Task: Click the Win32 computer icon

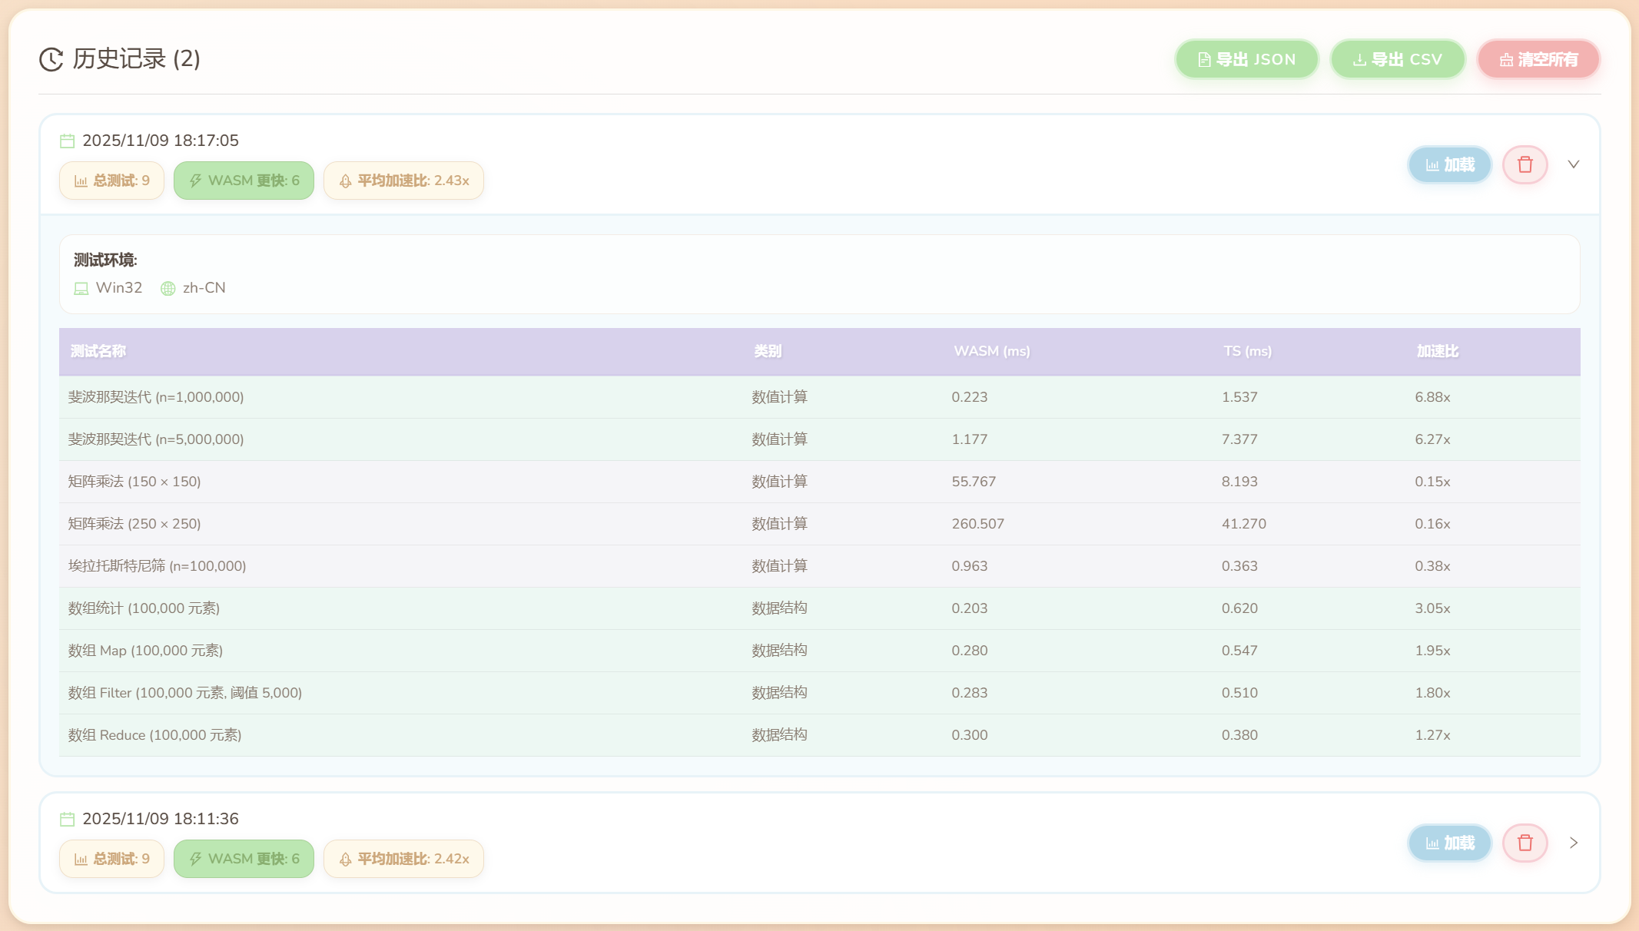Action: (81, 289)
